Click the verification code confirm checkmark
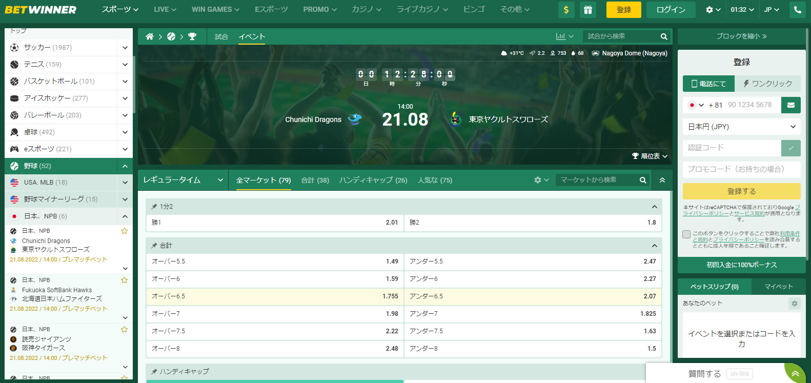Image resolution: width=811 pixels, height=383 pixels. coord(791,148)
